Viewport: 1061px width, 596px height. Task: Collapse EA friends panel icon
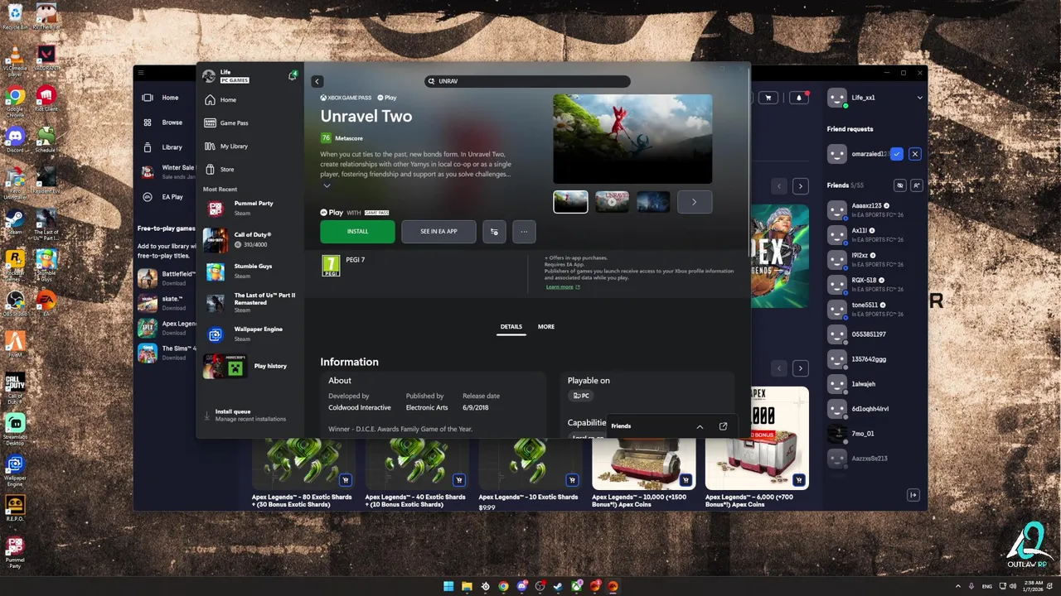click(913, 495)
